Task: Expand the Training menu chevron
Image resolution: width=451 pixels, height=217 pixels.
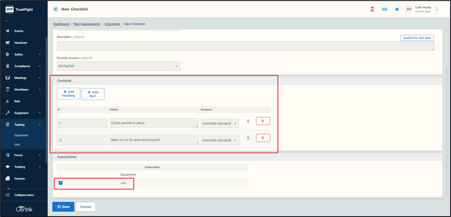Action: pyautogui.click(x=40, y=167)
